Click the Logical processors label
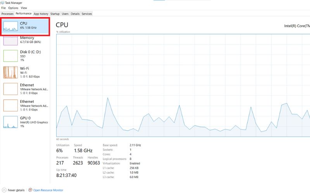Screen dimensions: 310x194 coord(115,159)
